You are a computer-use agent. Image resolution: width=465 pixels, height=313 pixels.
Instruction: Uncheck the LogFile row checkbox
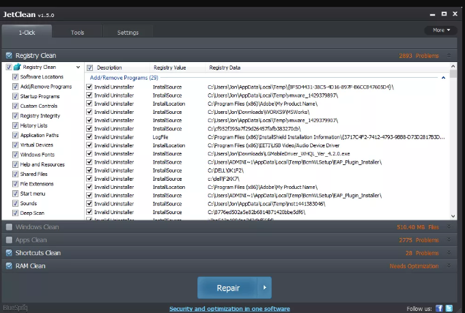[89, 137]
